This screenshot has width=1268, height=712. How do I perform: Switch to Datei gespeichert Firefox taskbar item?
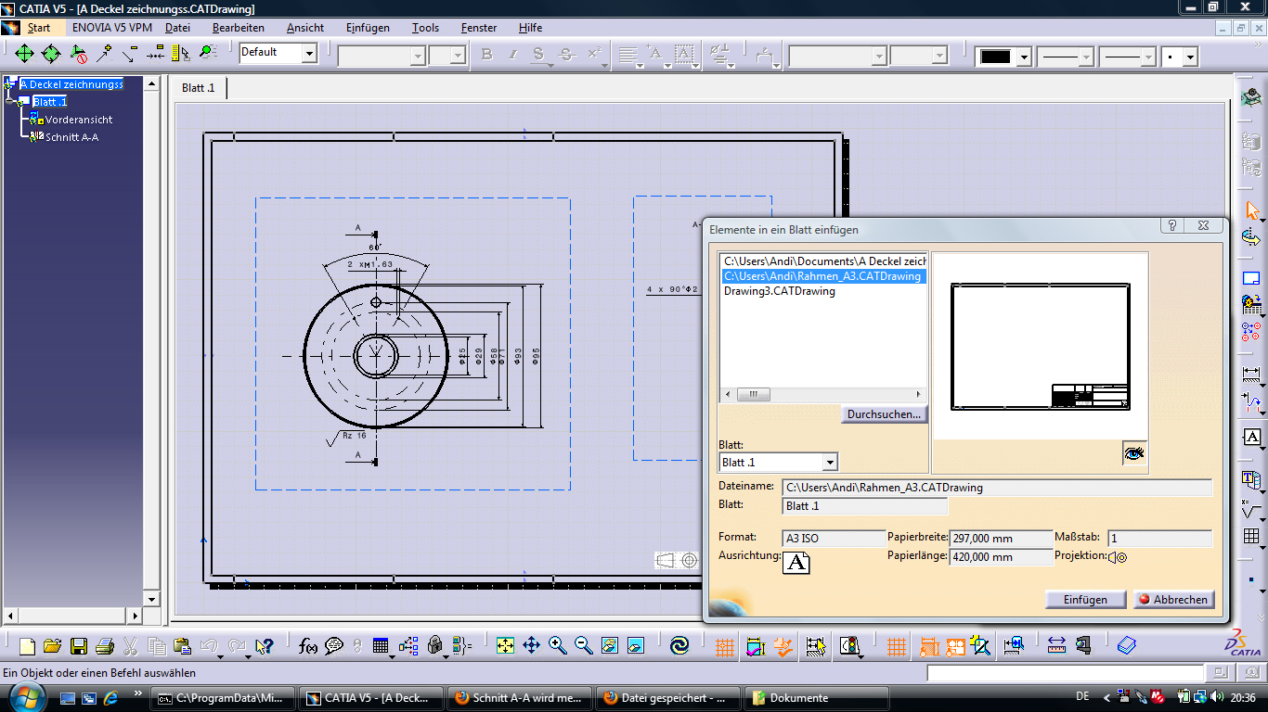pyautogui.click(x=669, y=698)
